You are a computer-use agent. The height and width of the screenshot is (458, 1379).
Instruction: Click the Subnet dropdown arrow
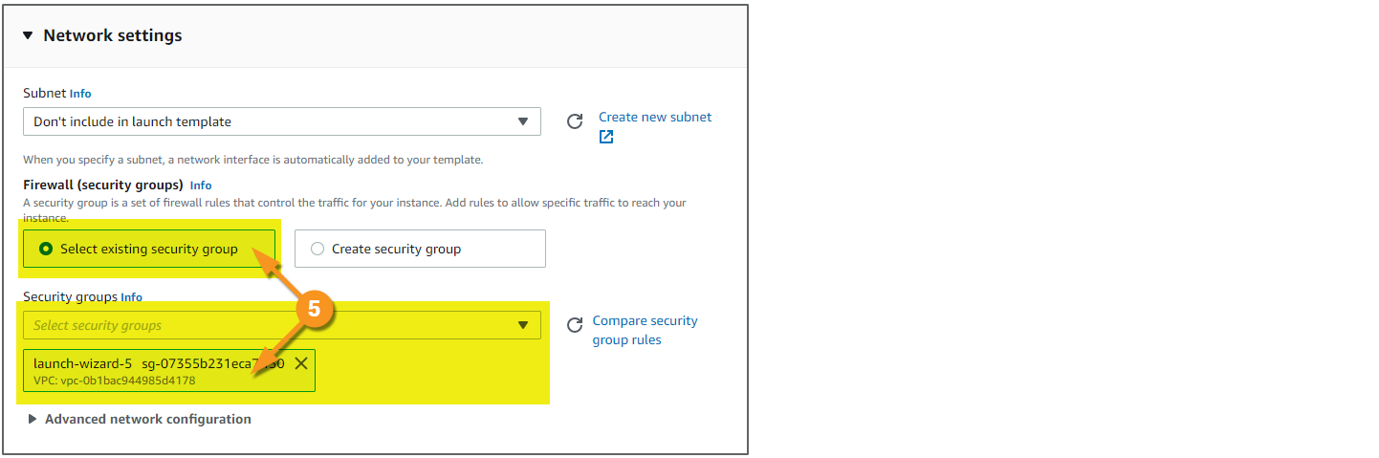point(522,121)
